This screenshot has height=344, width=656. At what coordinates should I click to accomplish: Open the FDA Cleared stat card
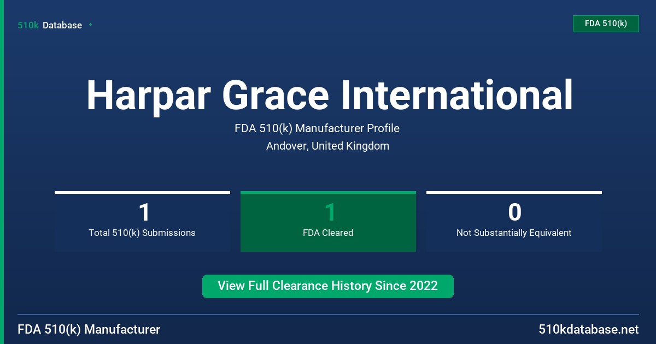click(328, 221)
